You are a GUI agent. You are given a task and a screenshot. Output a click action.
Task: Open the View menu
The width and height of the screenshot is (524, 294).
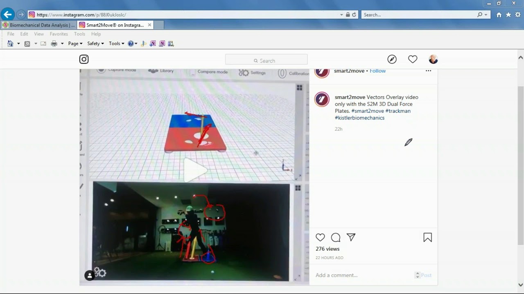(39, 34)
